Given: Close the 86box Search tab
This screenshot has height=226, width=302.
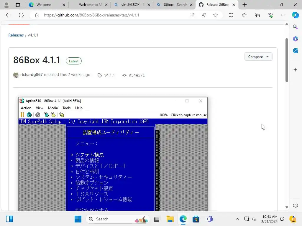Looking at the screenshot, I should (x=191, y=5).
